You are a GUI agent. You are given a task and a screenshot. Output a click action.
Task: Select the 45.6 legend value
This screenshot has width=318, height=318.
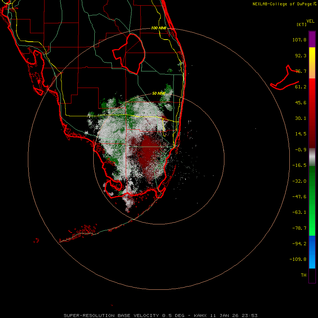point(301,102)
